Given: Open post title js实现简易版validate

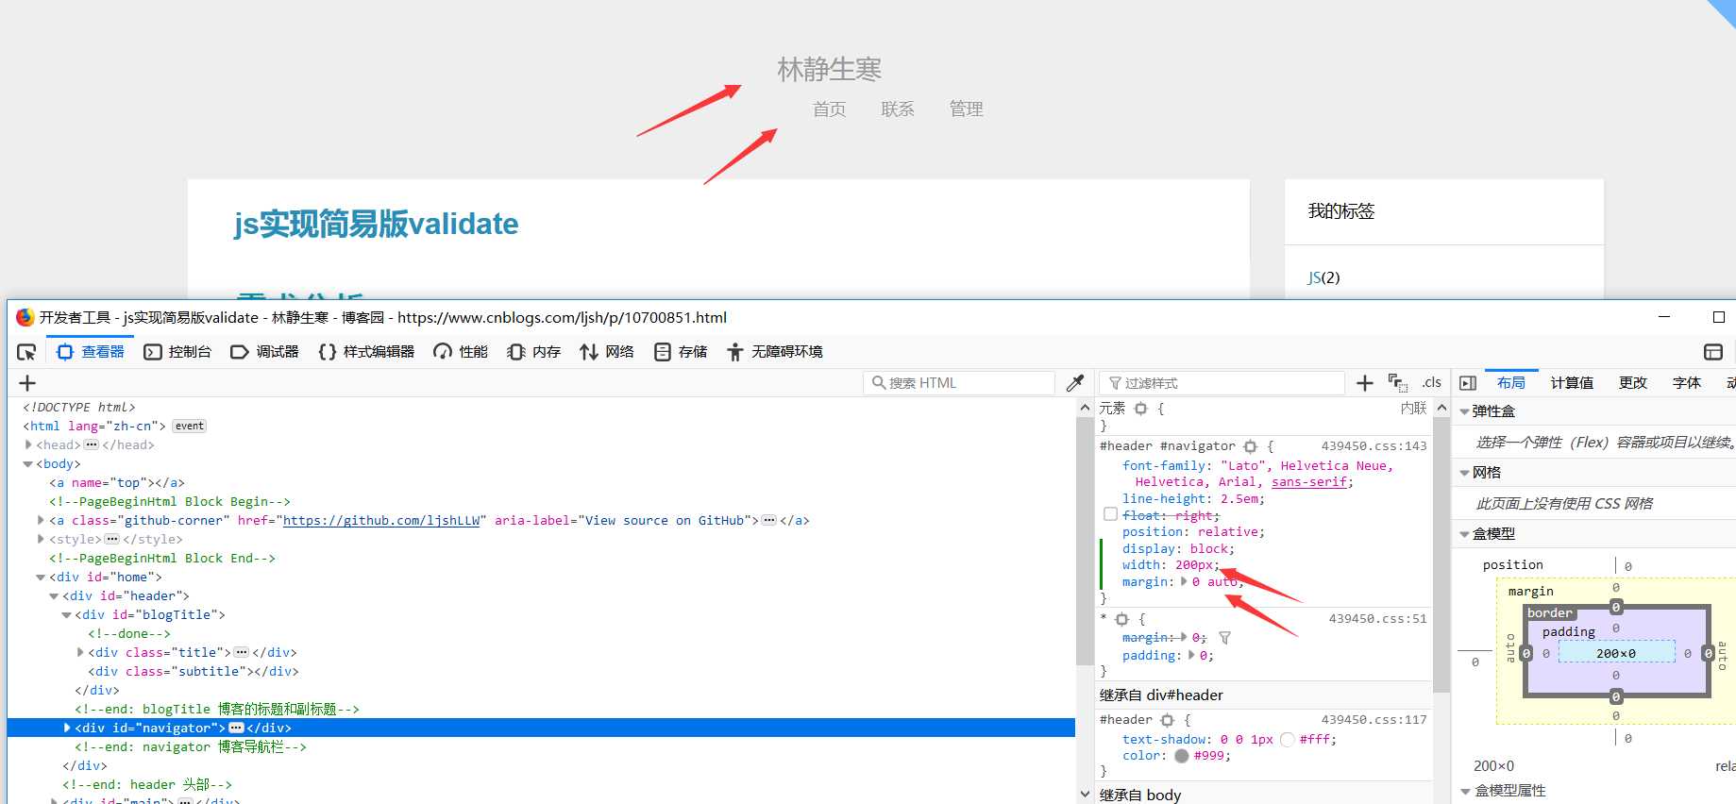Looking at the screenshot, I should pos(376,224).
